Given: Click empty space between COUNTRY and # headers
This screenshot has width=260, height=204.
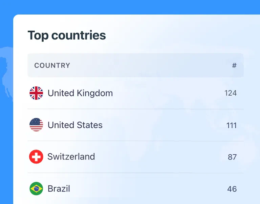Looking at the screenshot, I should coord(149,66).
